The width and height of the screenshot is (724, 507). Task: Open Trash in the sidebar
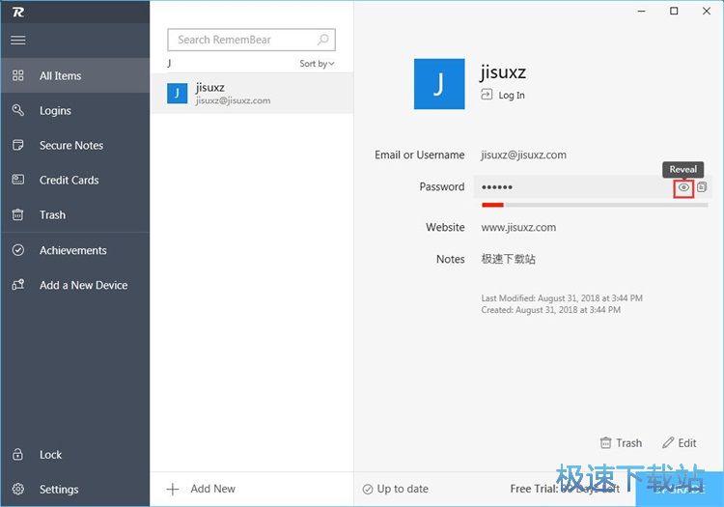(x=74, y=215)
